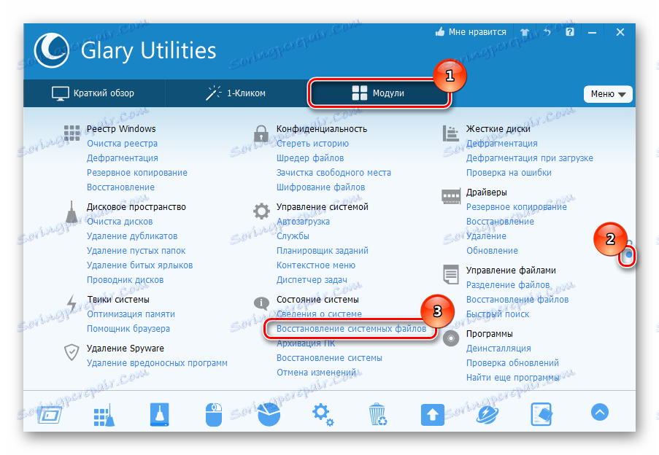The image size is (659, 455).
Task: Click the hard disk icon beside Жесткие диски
Action: coord(450,133)
